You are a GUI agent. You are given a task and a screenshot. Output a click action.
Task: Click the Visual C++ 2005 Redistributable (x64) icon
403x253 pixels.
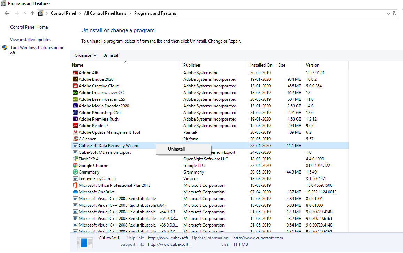(x=75, y=205)
